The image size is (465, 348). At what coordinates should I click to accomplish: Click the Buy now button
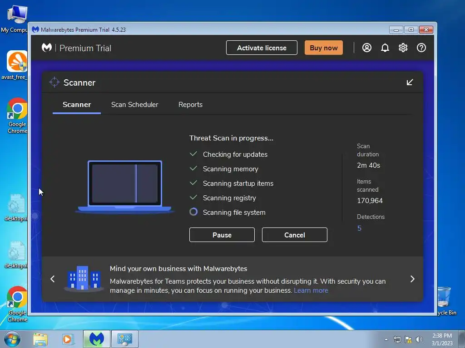pos(323,48)
